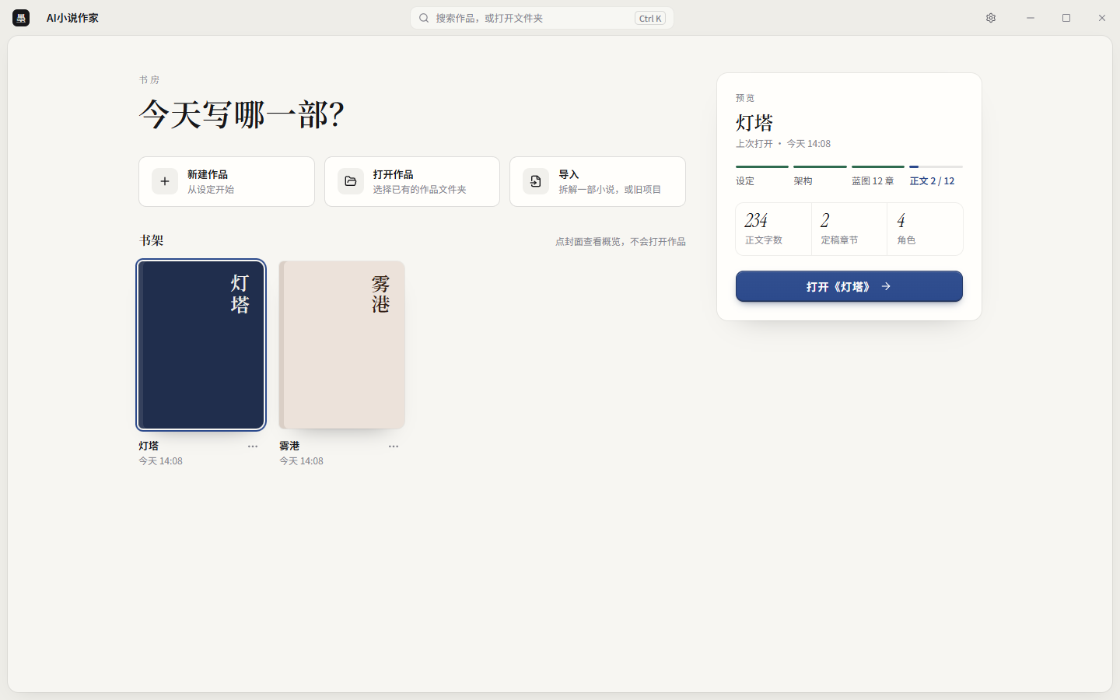
Task: Click the 今天写哪一部? heading
Action: point(242,115)
